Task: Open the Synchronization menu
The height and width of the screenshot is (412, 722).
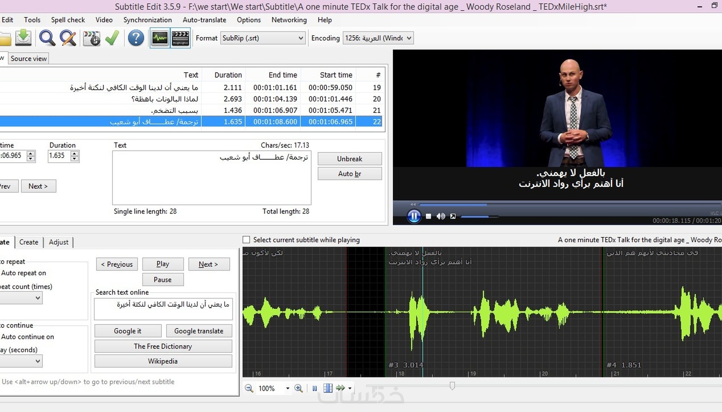Action: (x=147, y=20)
